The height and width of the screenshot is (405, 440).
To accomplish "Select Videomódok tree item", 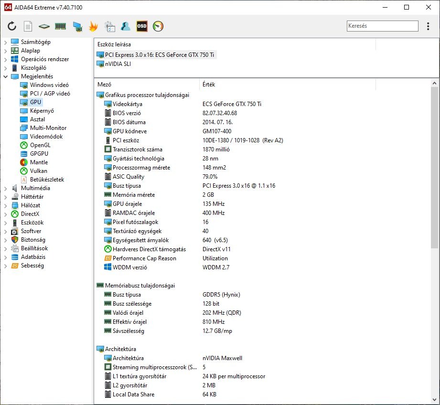I will coord(46,137).
